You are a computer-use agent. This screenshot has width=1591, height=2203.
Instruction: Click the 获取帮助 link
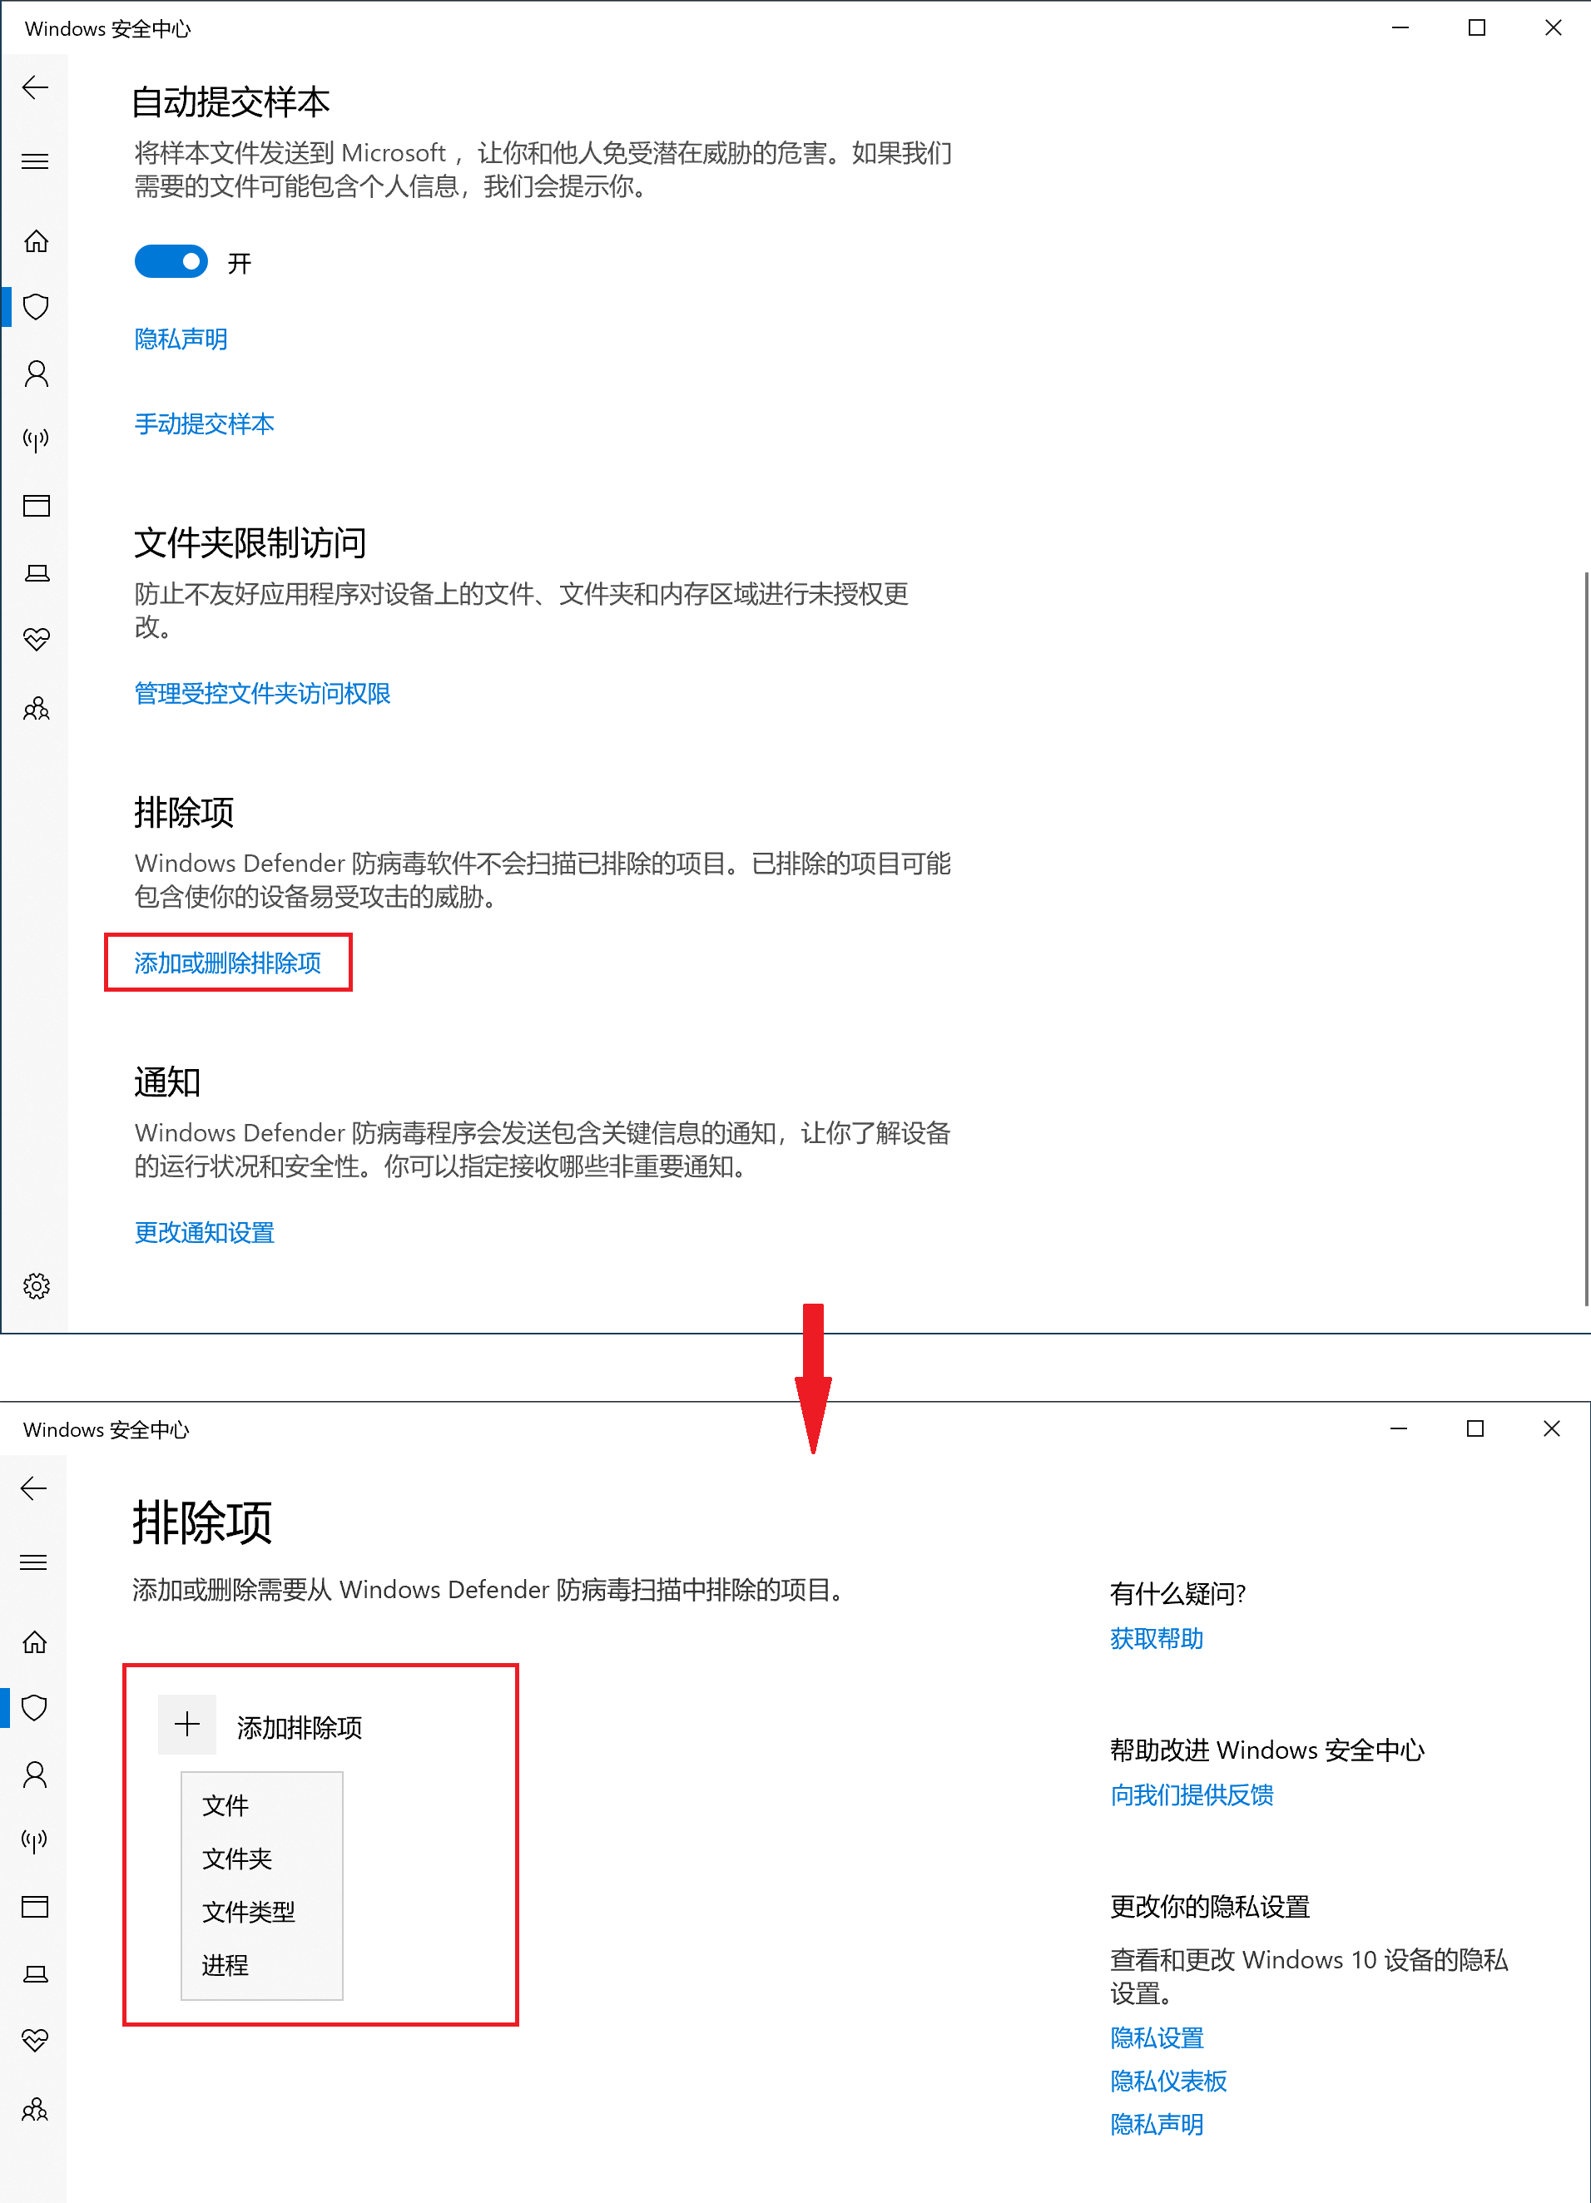(1156, 1639)
